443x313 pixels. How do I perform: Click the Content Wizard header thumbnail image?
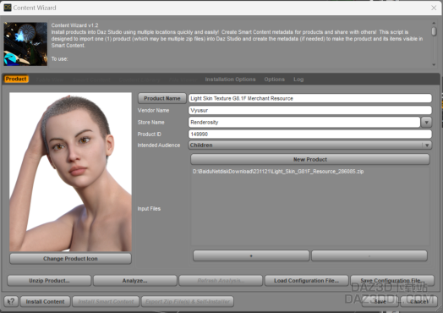click(25, 44)
